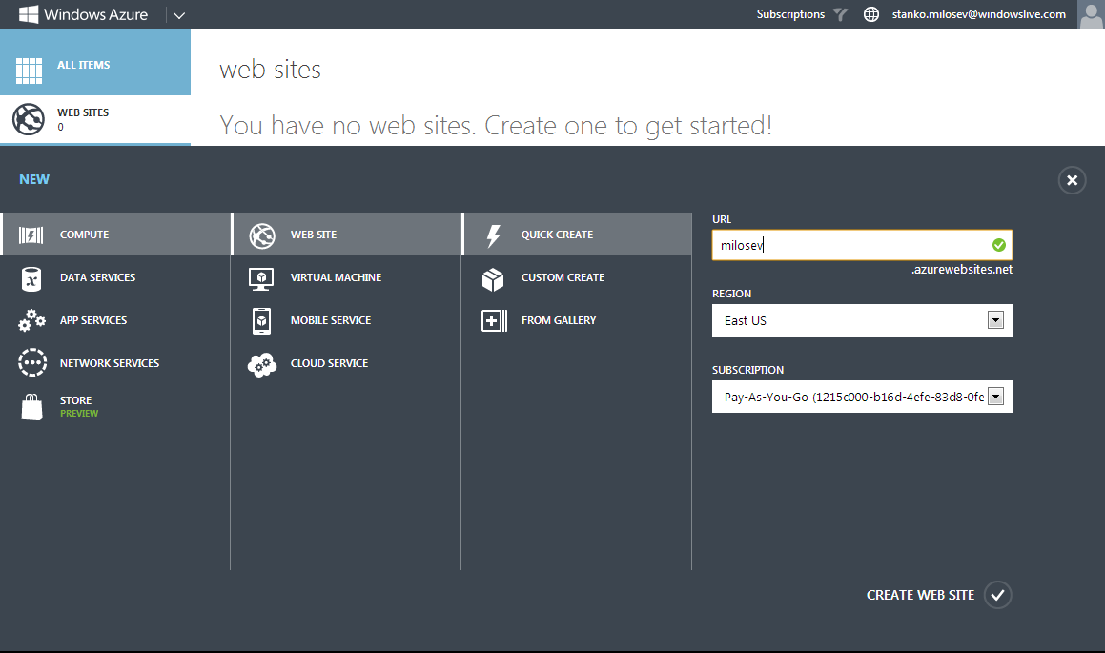This screenshot has width=1105, height=653.
Task: Click the globe language icon in header
Action: 871,14
